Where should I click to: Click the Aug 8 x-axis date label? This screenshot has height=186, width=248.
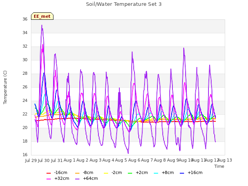tap(160, 160)
